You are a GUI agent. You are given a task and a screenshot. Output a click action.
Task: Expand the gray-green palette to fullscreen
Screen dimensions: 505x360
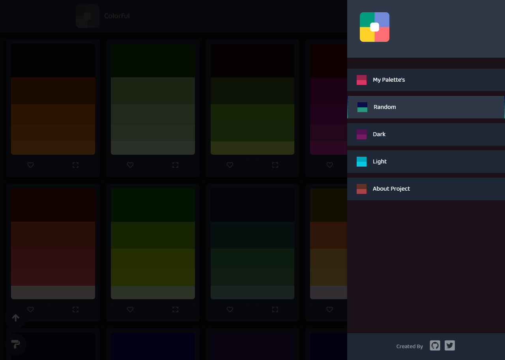[x=175, y=165]
